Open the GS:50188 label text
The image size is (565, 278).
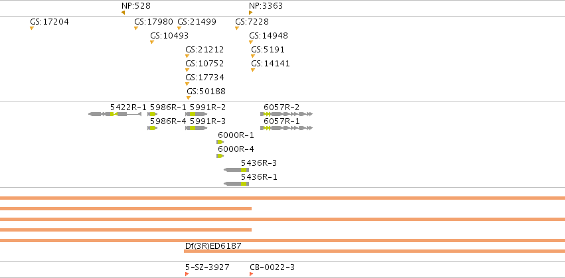206,92
